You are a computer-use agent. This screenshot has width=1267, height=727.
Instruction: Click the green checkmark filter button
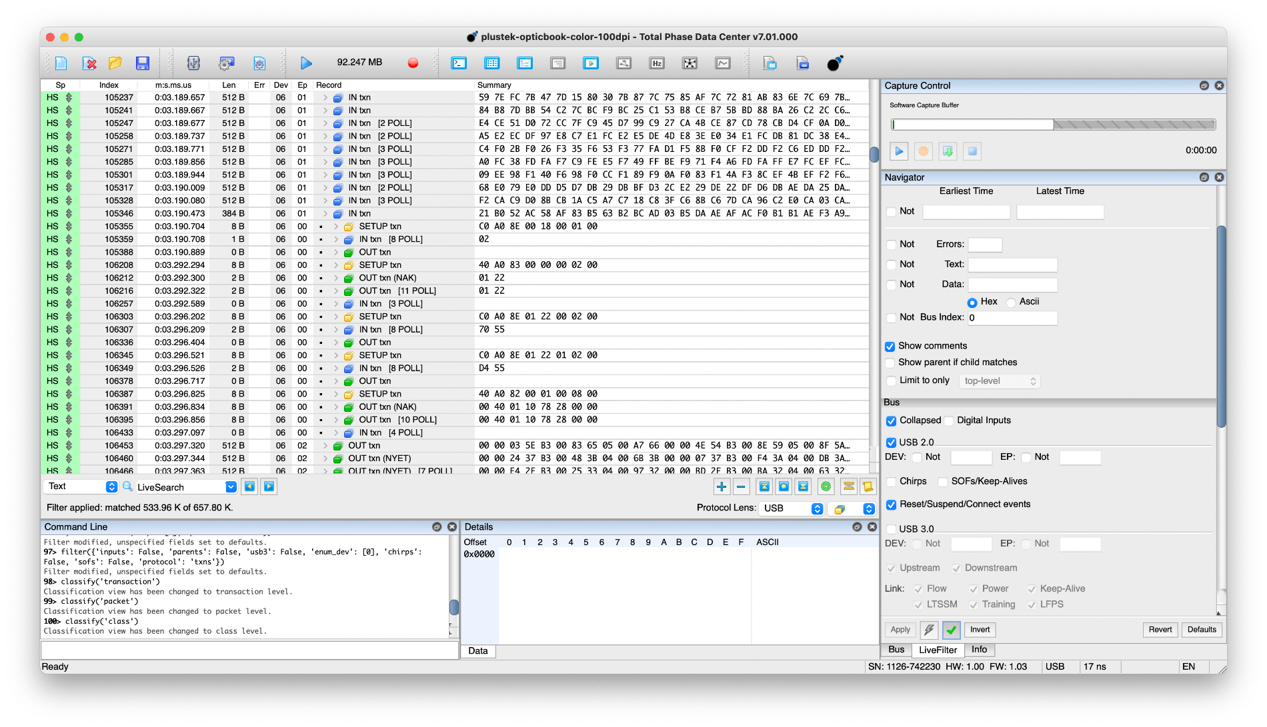click(952, 630)
